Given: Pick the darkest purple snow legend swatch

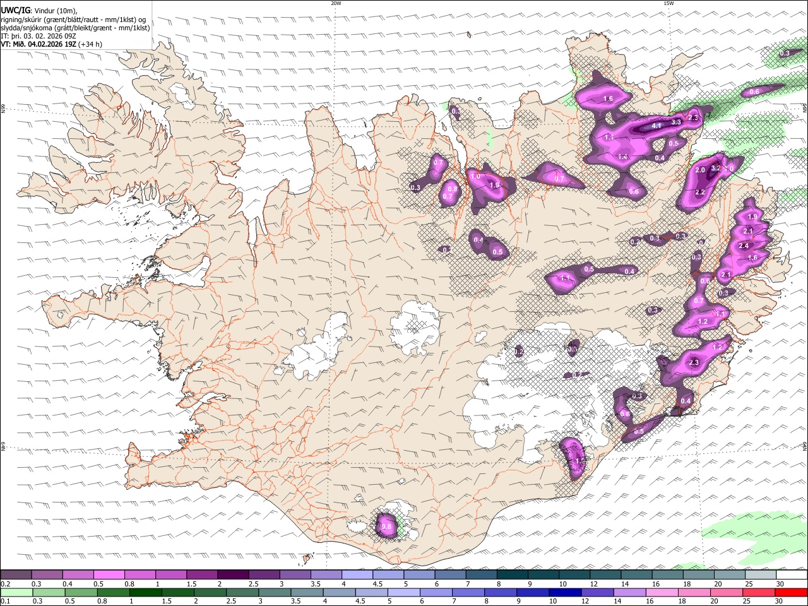Looking at the screenshot, I should (x=232, y=575).
